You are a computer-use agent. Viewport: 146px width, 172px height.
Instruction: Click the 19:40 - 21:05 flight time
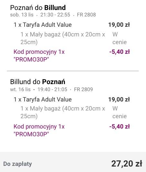tap(52, 89)
